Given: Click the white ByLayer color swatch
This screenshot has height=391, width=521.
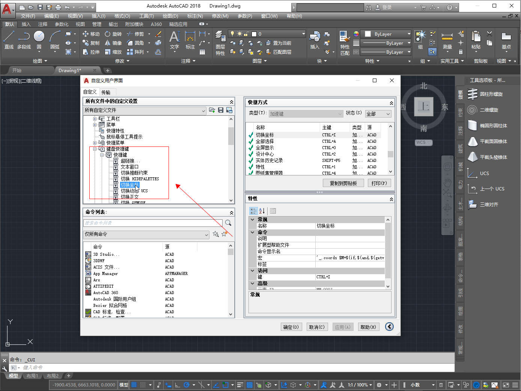Looking at the screenshot, I should click(x=367, y=34).
